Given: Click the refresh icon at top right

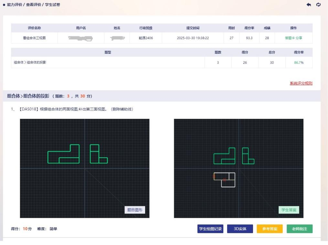Looking at the screenshot, I should coord(319,5).
